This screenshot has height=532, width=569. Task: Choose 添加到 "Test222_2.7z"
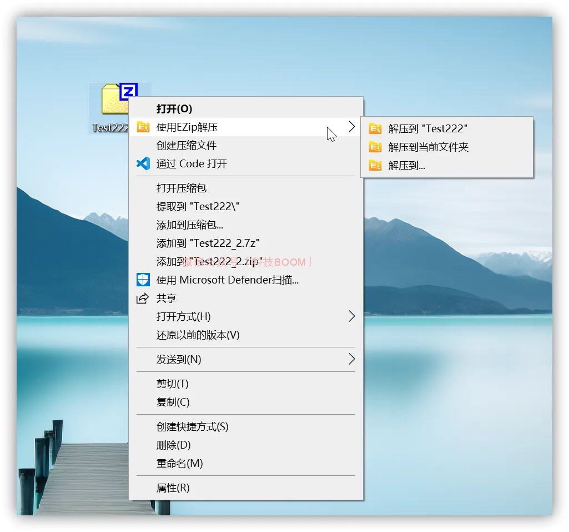pos(246,243)
